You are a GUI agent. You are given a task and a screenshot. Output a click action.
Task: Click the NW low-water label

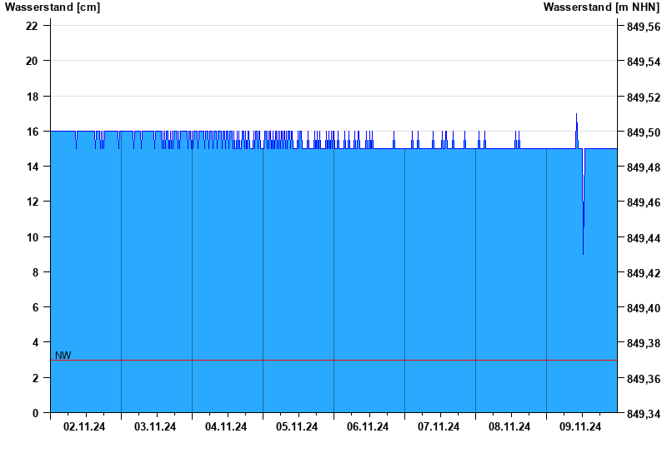(x=63, y=356)
